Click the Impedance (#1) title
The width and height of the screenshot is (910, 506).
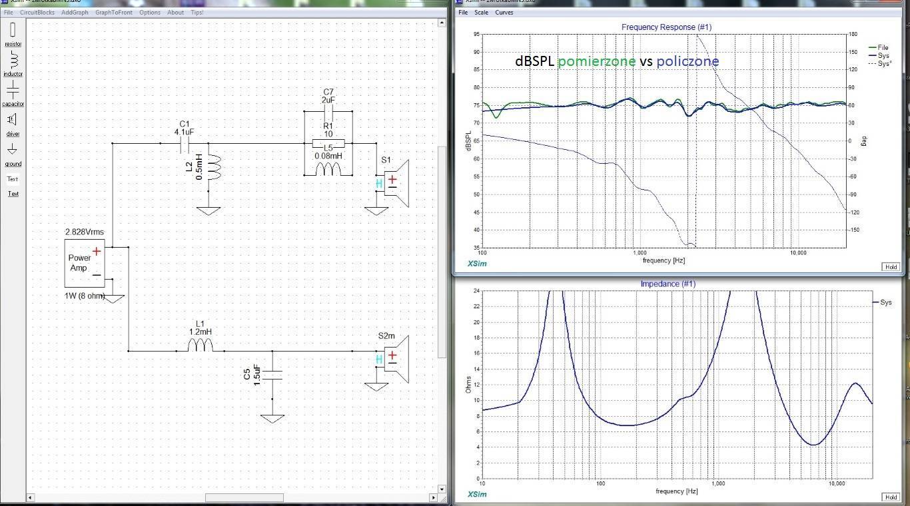668,284
